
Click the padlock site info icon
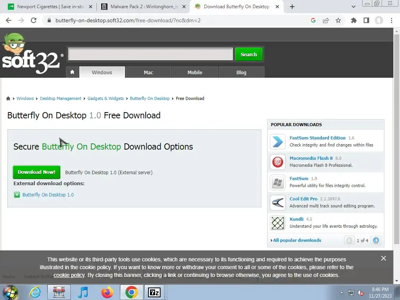tap(49, 20)
